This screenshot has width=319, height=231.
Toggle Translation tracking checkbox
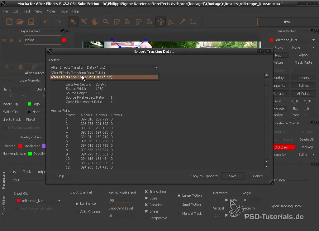[146, 192]
